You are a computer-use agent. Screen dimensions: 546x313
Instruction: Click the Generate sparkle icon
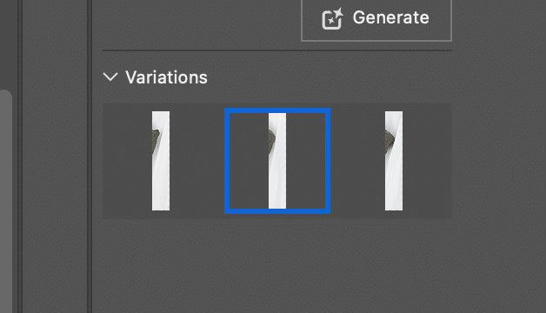point(332,18)
